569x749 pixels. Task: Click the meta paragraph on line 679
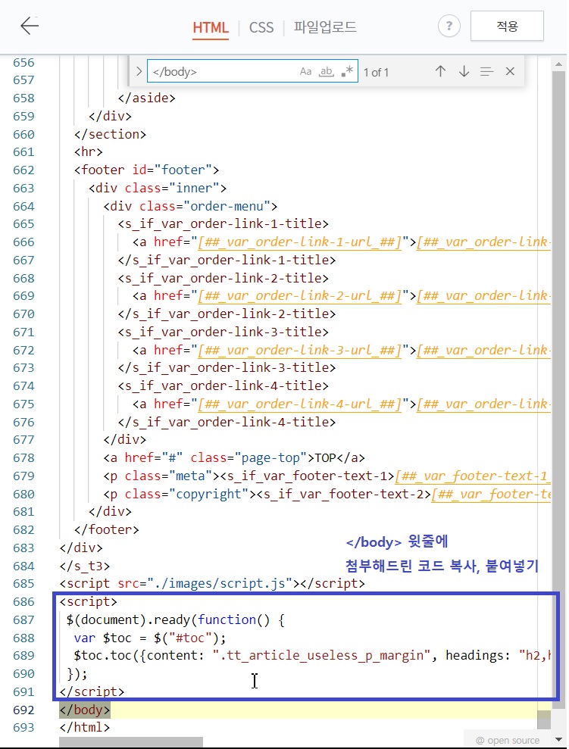click(327, 476)
